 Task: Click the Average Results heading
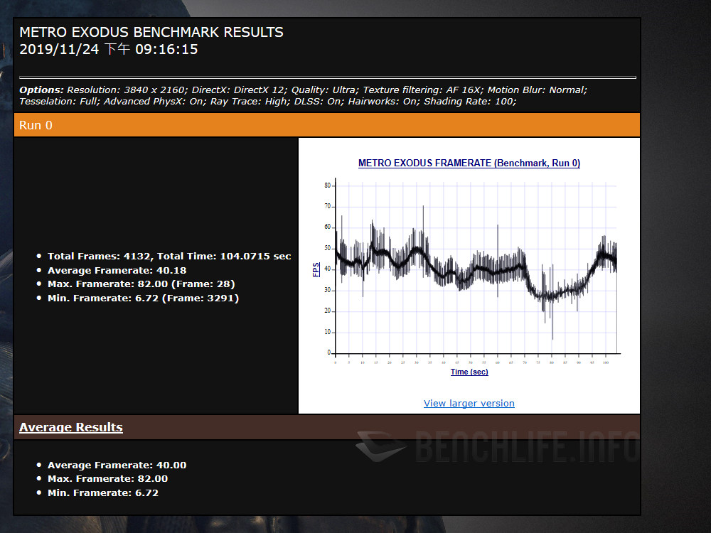pos(71,427)
